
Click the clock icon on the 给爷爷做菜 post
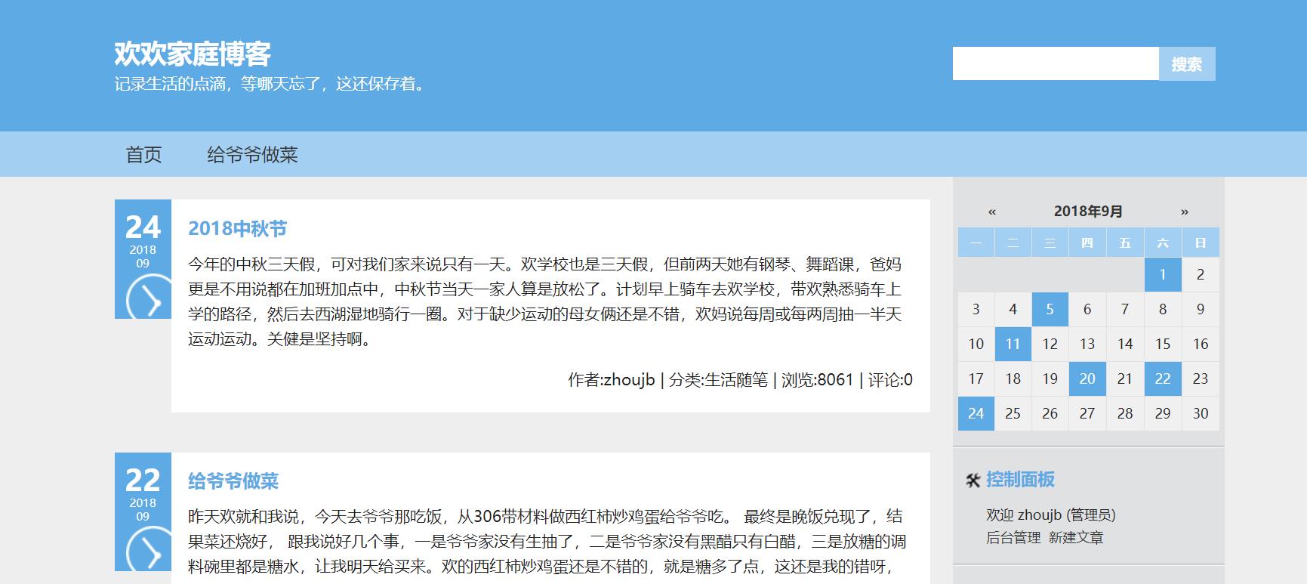point(143,552)
